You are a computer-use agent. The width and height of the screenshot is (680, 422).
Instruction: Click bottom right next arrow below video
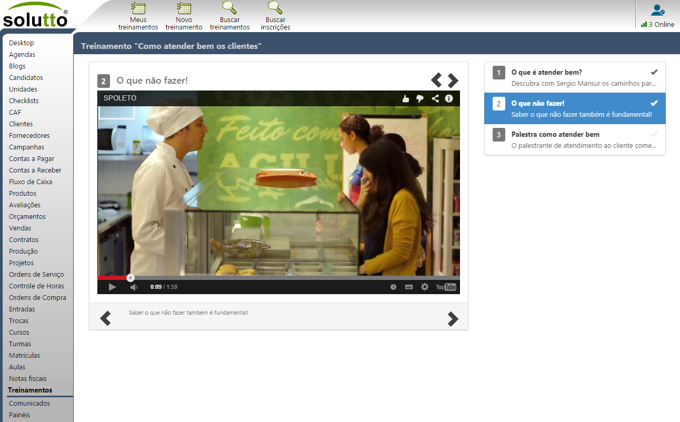click(453, 318)
